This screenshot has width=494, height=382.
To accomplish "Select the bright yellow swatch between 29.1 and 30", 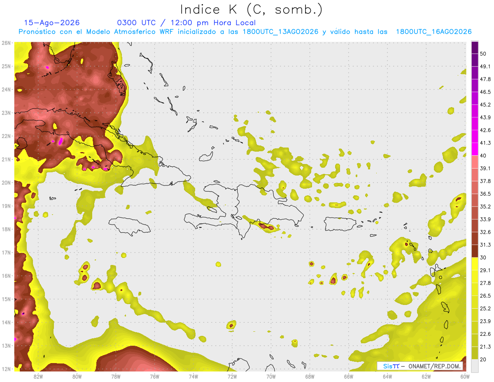I will tap(475, 264).
